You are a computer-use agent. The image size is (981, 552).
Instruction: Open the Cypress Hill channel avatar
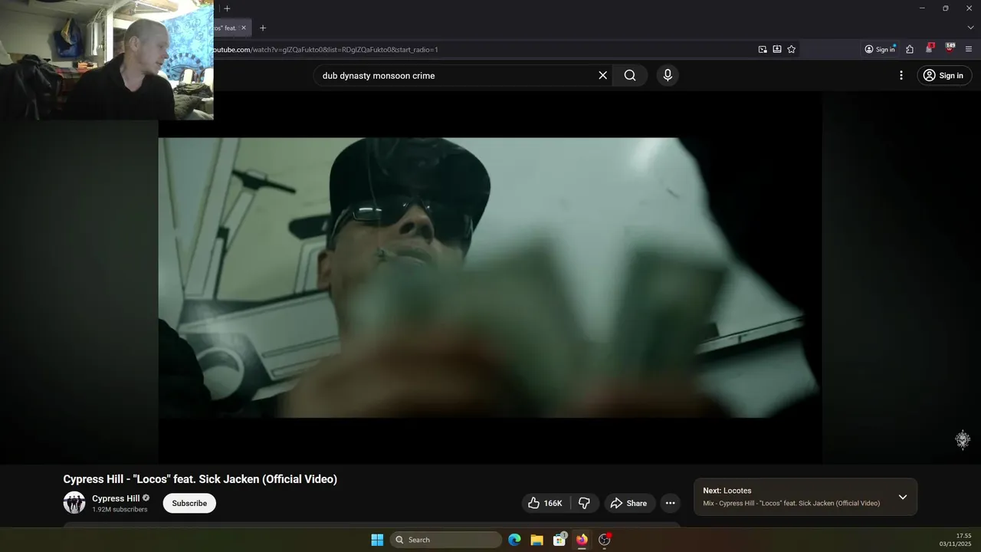tap(74, 503)
